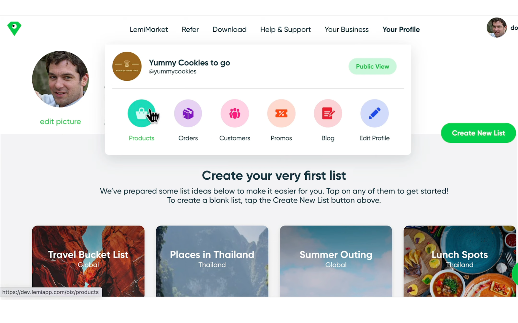This screenshot has width=518, height=323.
Task: Click the Edit Profile pencil icon
Action: click(x=375, y=113)
